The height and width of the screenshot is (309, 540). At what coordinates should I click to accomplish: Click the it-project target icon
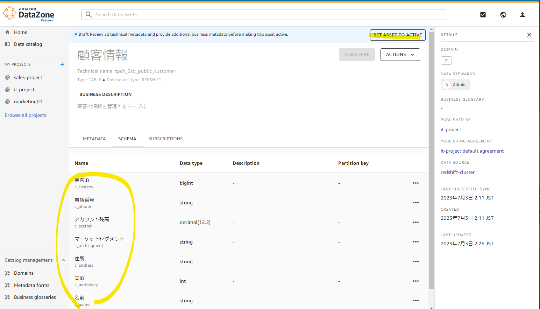point(7,90)
